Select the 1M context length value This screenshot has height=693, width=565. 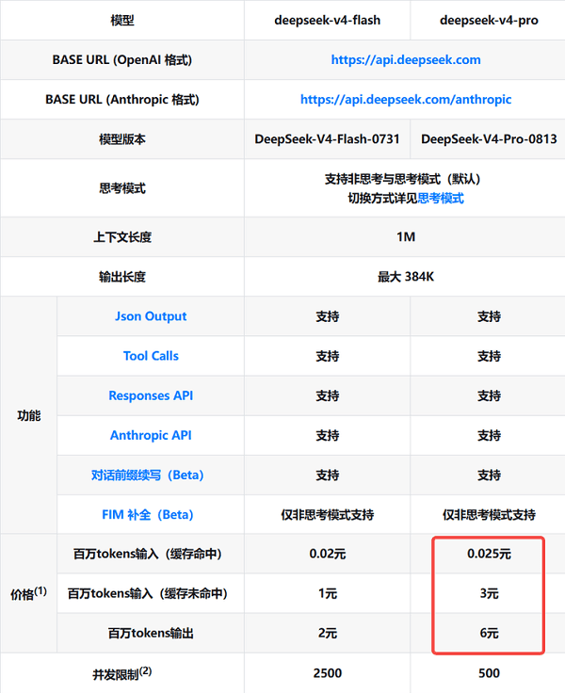[406, 237]
